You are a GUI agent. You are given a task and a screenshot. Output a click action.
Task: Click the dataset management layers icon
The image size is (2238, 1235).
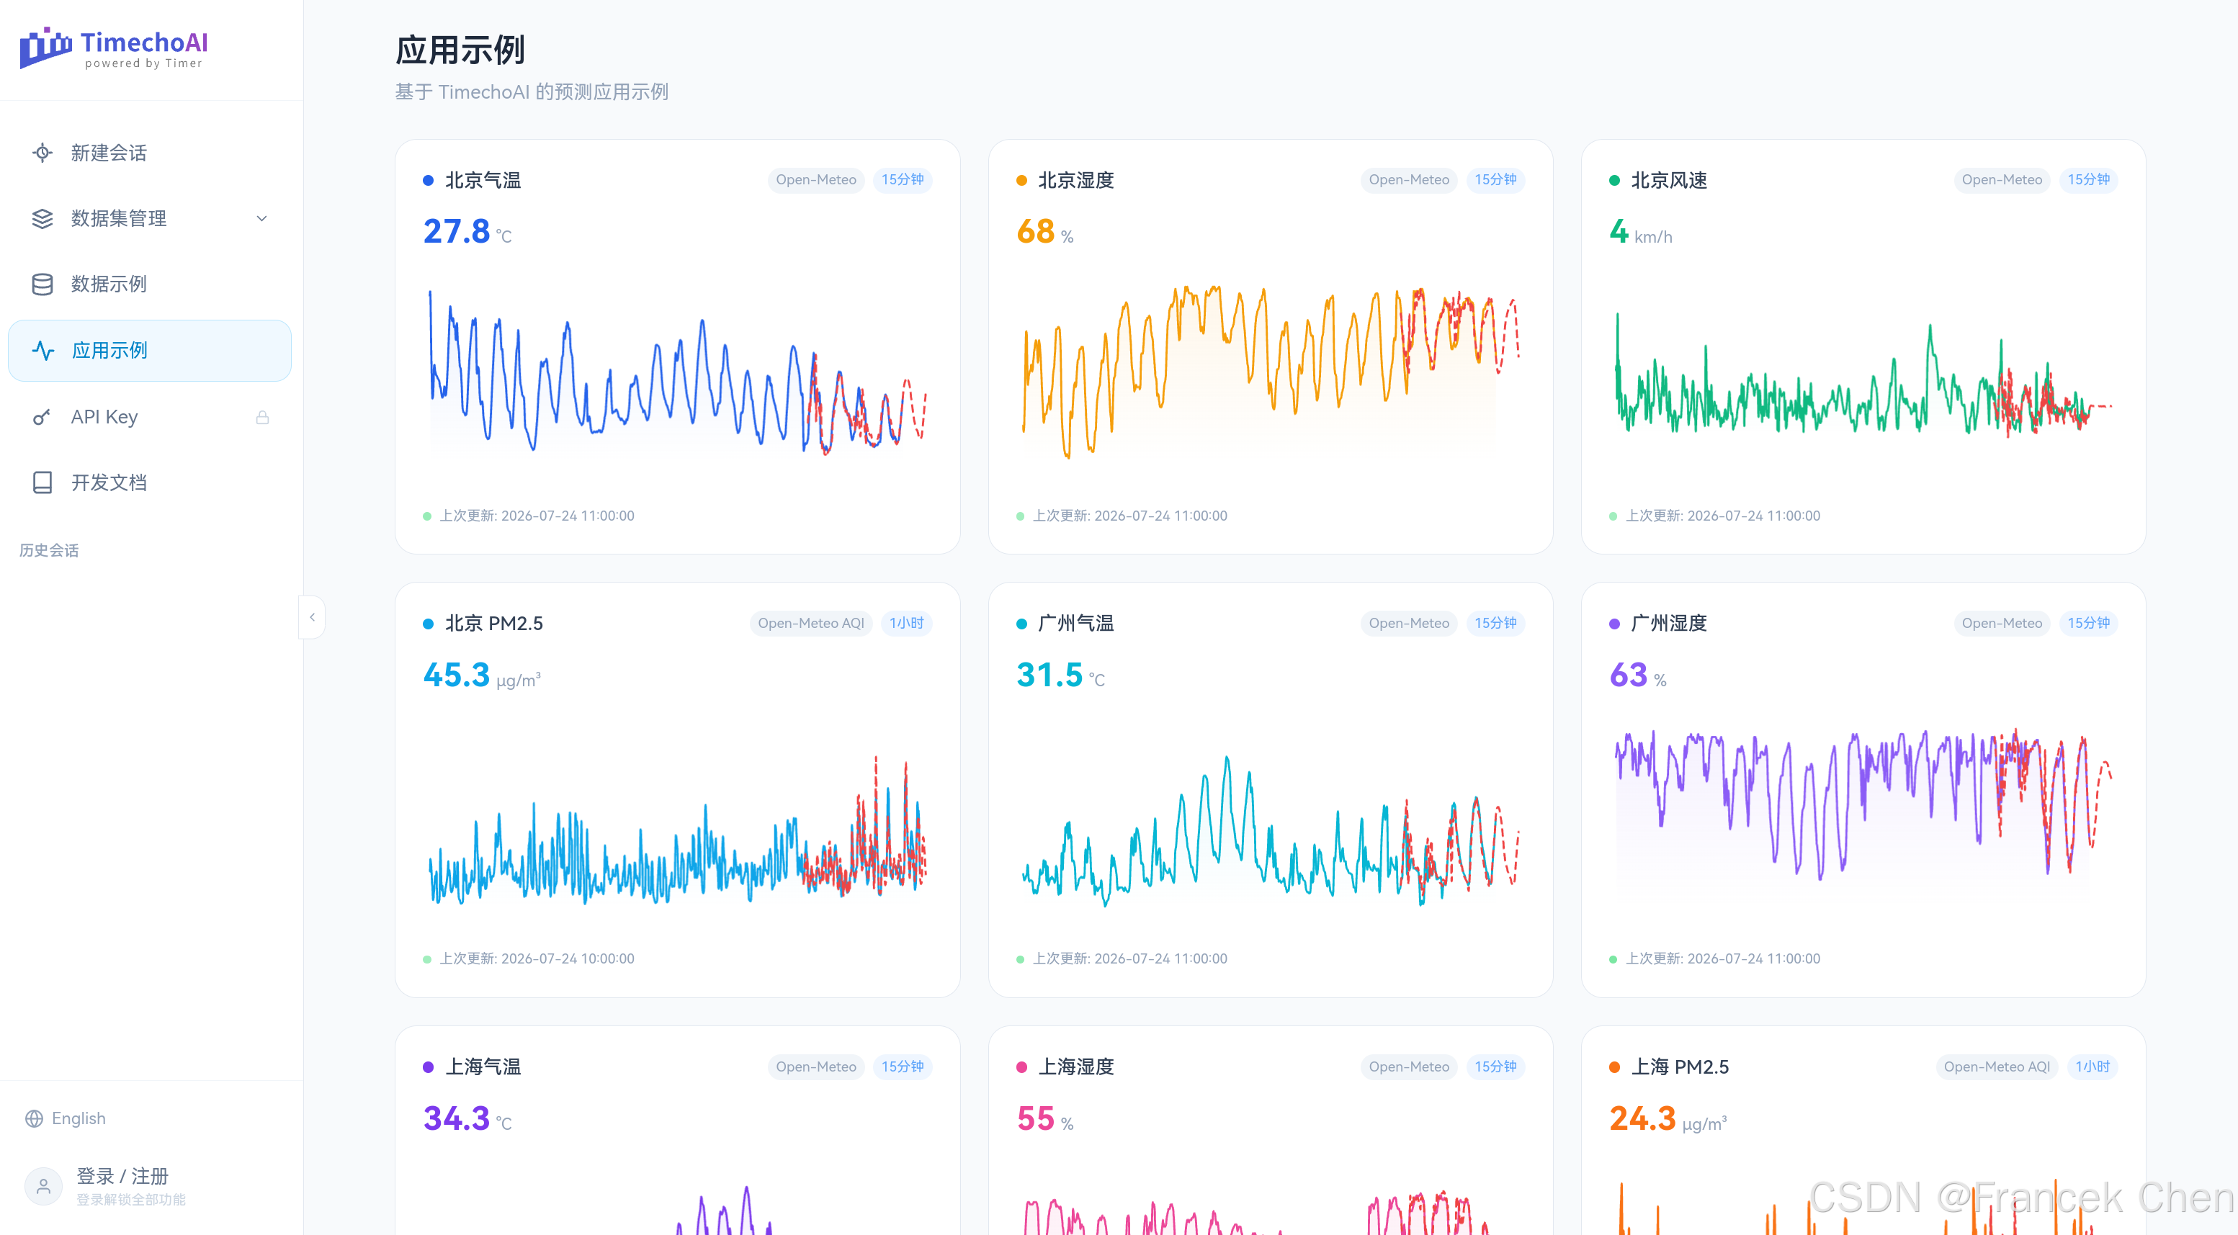tap(42, 219)
